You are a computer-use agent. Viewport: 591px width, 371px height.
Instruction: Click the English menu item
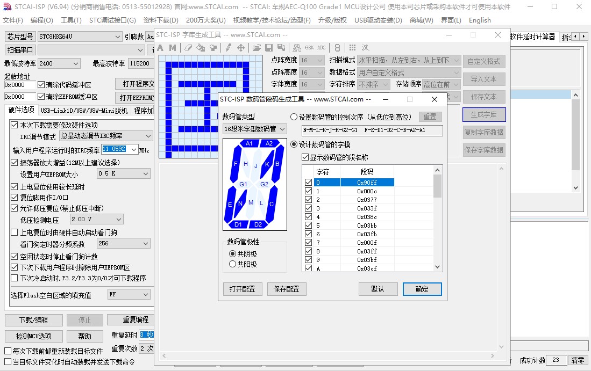480,20
